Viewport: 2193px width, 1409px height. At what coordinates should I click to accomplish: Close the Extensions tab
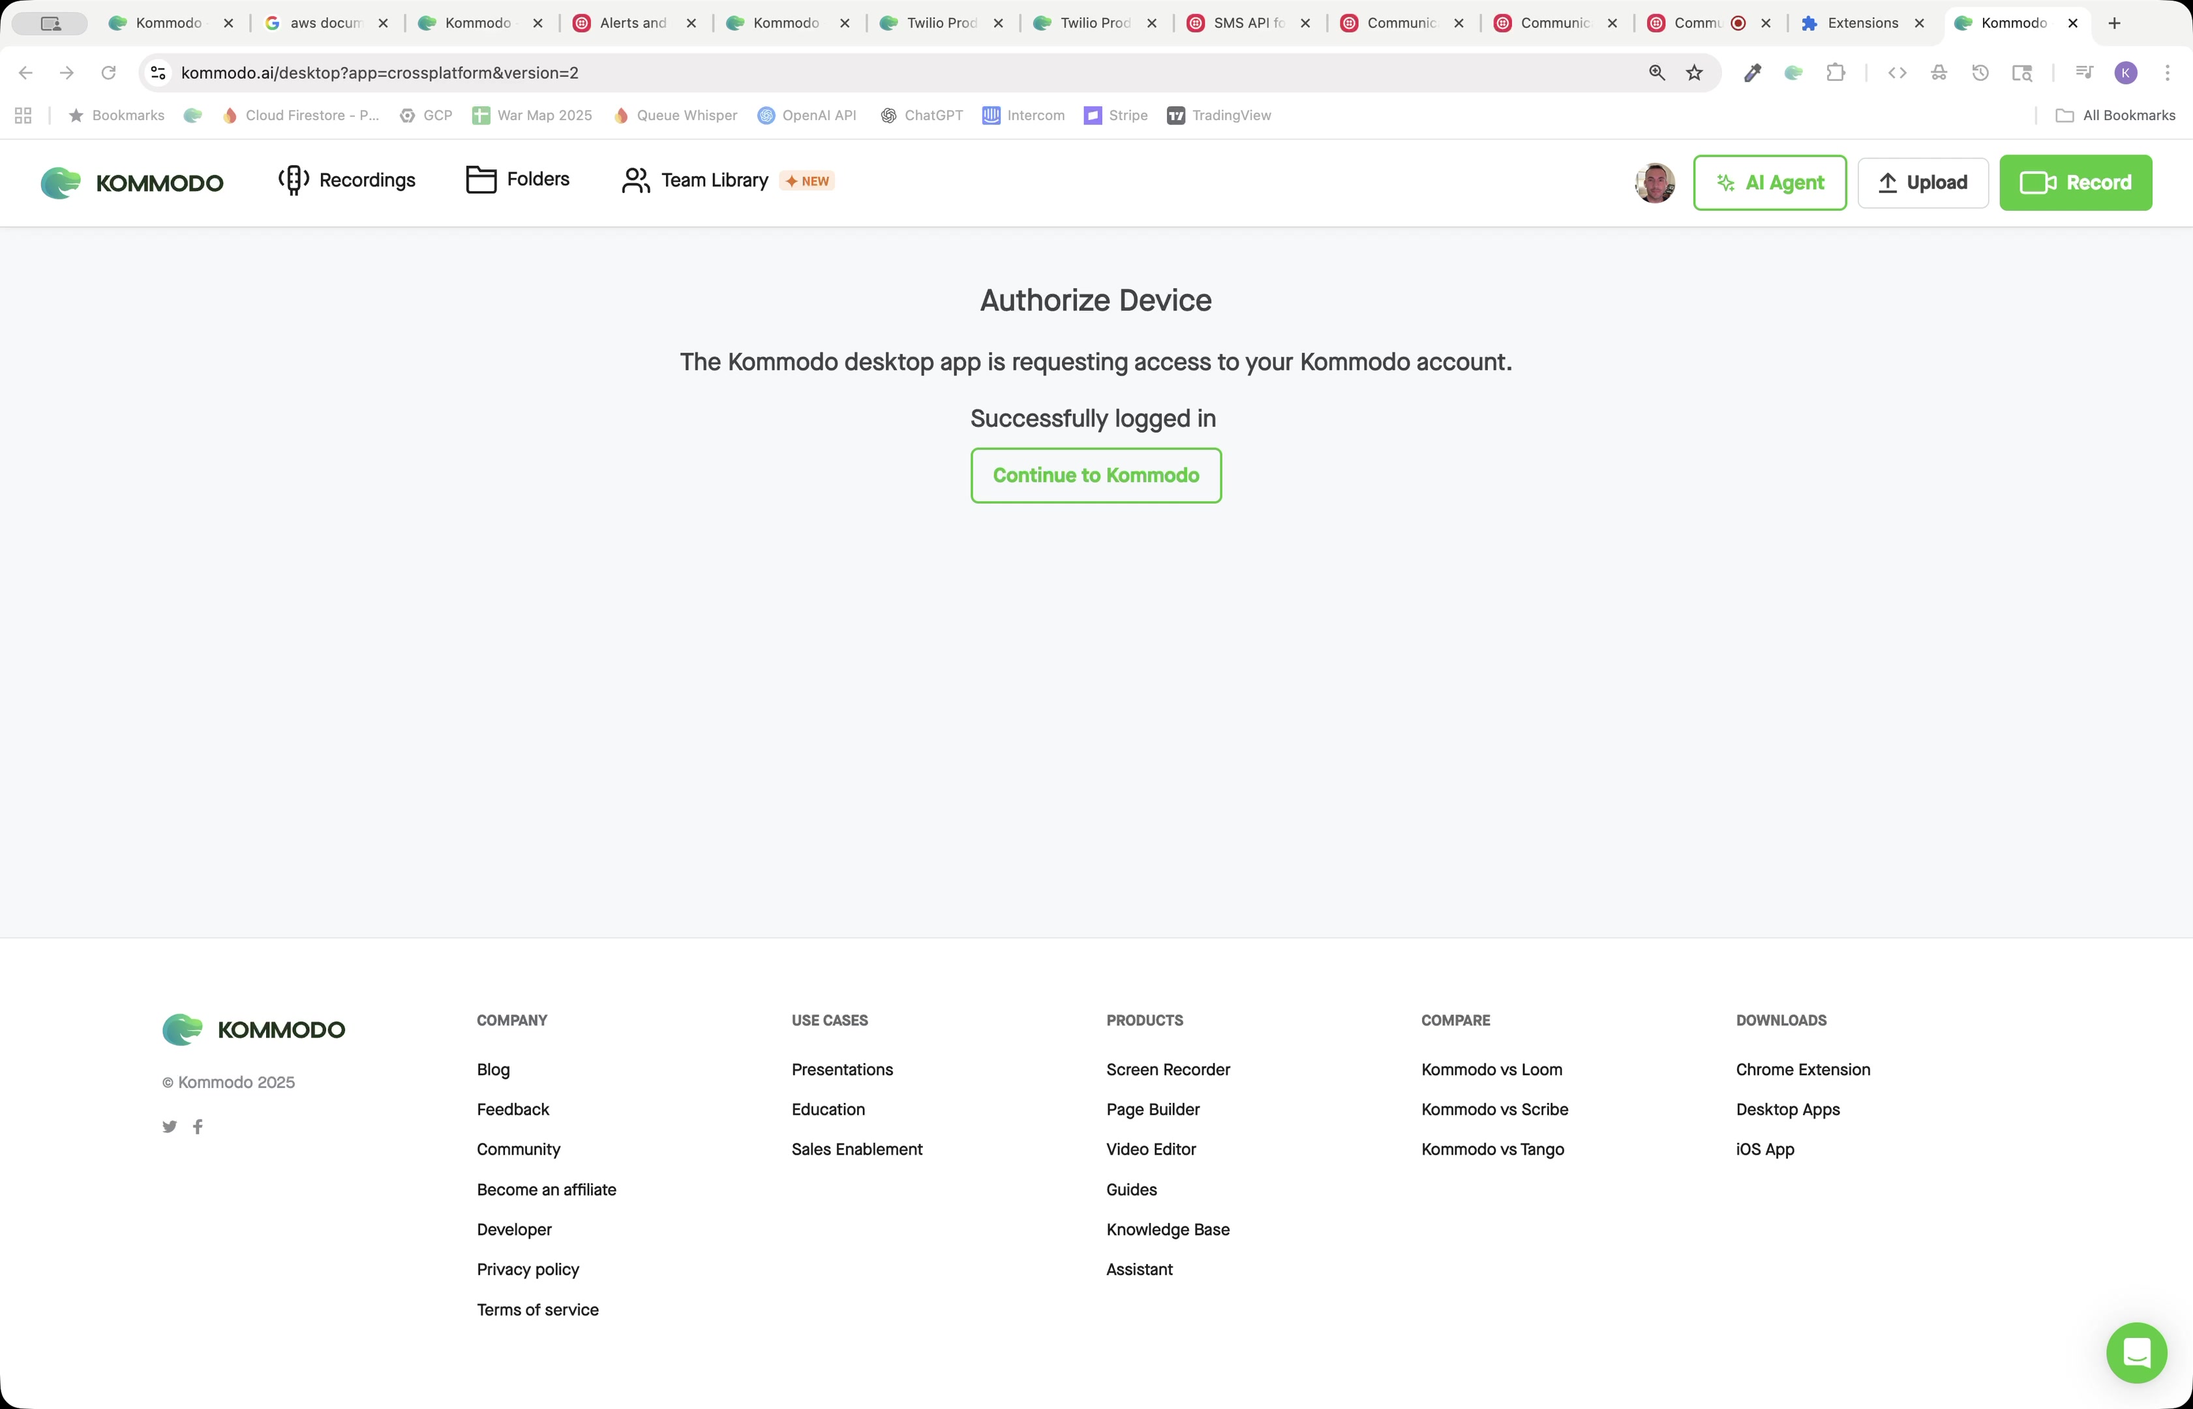[1920, 23]
